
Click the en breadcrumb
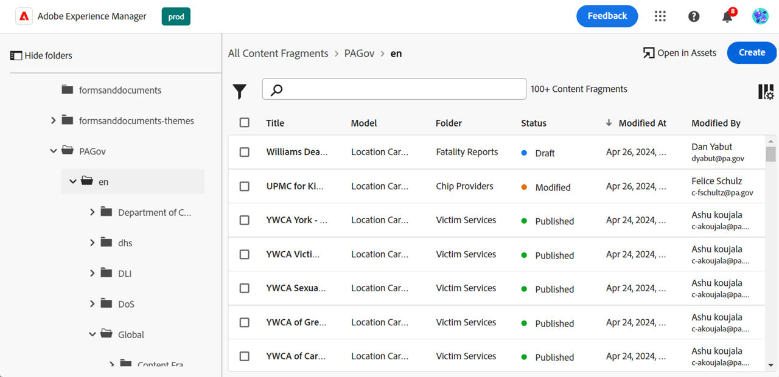[396, 54]
